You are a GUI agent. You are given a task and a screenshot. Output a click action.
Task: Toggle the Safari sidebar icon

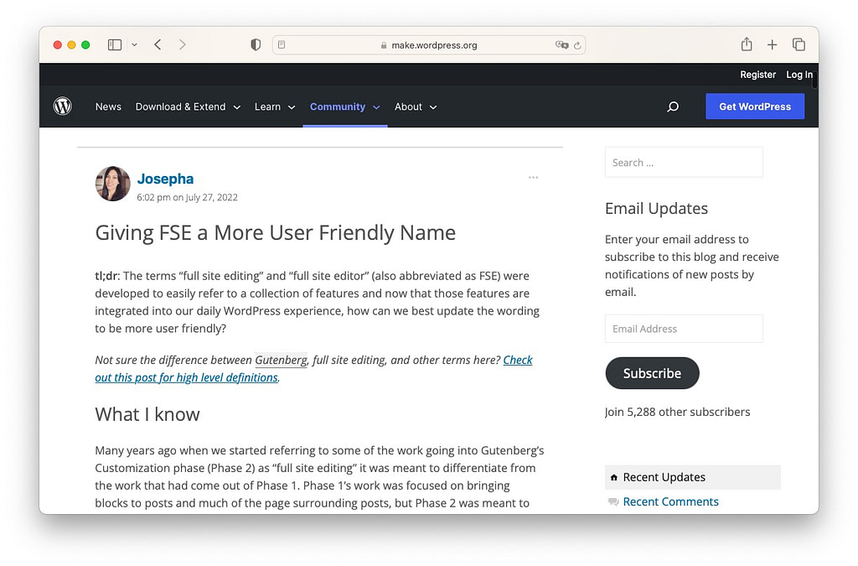[115, 44]
